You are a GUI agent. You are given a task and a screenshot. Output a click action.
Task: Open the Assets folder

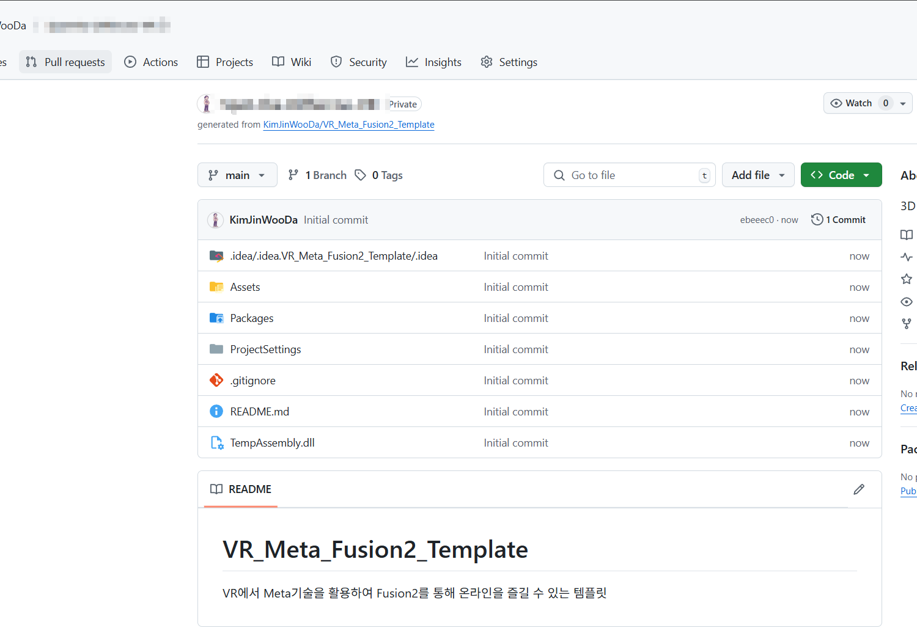245,287
